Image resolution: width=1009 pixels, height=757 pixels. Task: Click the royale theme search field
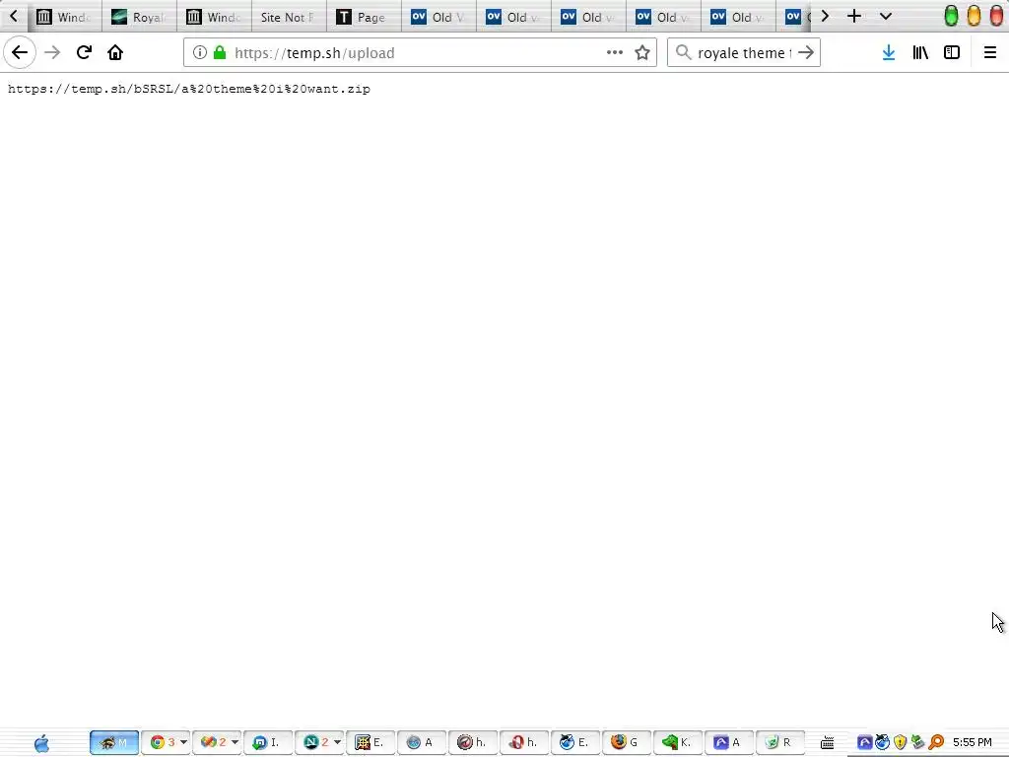click(743, 53)
